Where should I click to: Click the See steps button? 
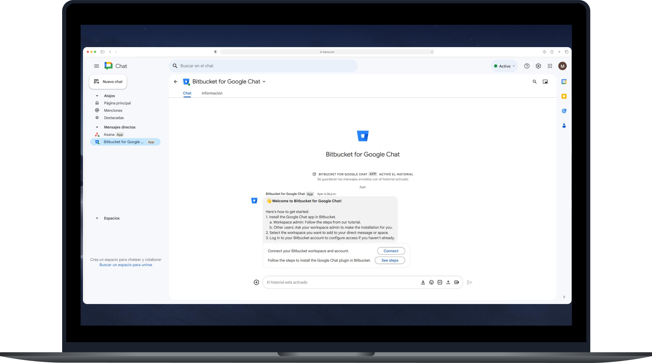pos(390,260)
